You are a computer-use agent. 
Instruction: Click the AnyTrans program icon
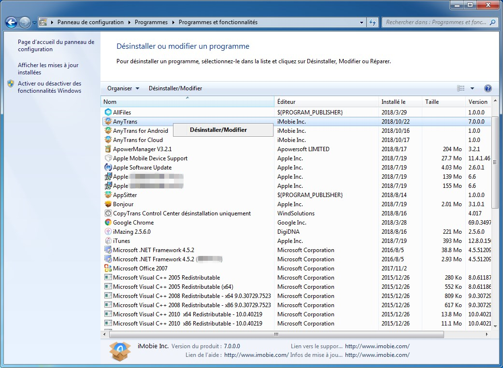tap(108, 122)
